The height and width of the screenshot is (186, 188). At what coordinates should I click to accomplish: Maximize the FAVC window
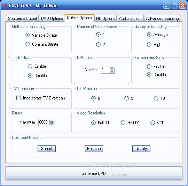point(174,6)
